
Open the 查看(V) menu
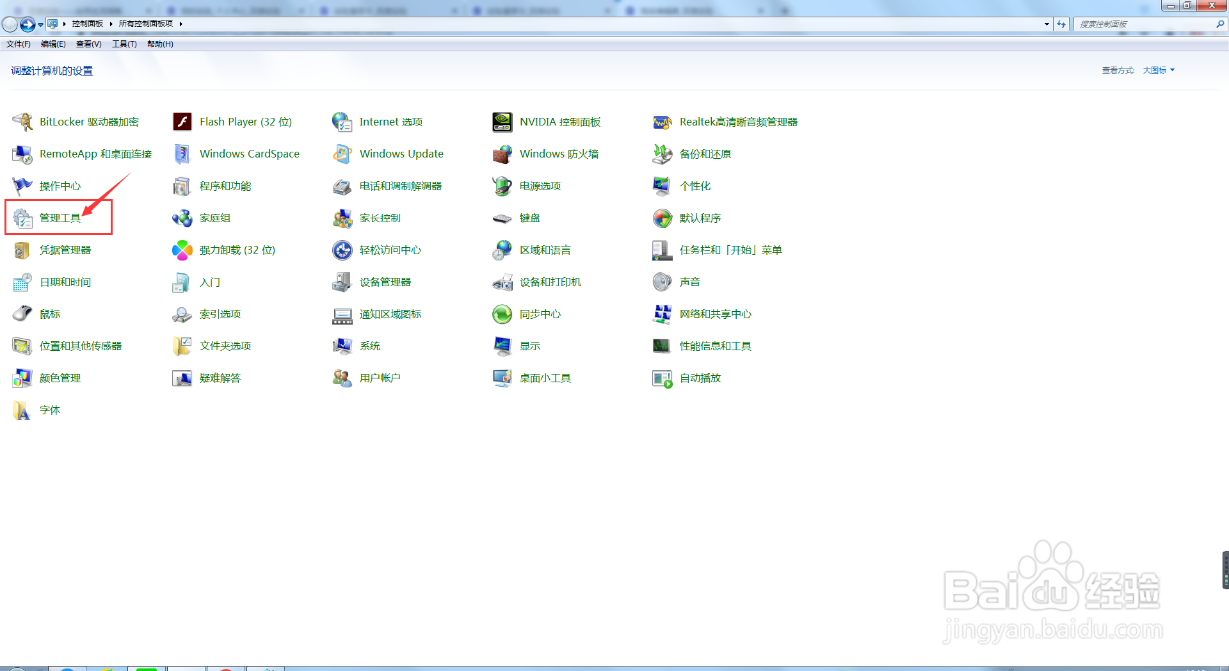click(x=89, y=44)
